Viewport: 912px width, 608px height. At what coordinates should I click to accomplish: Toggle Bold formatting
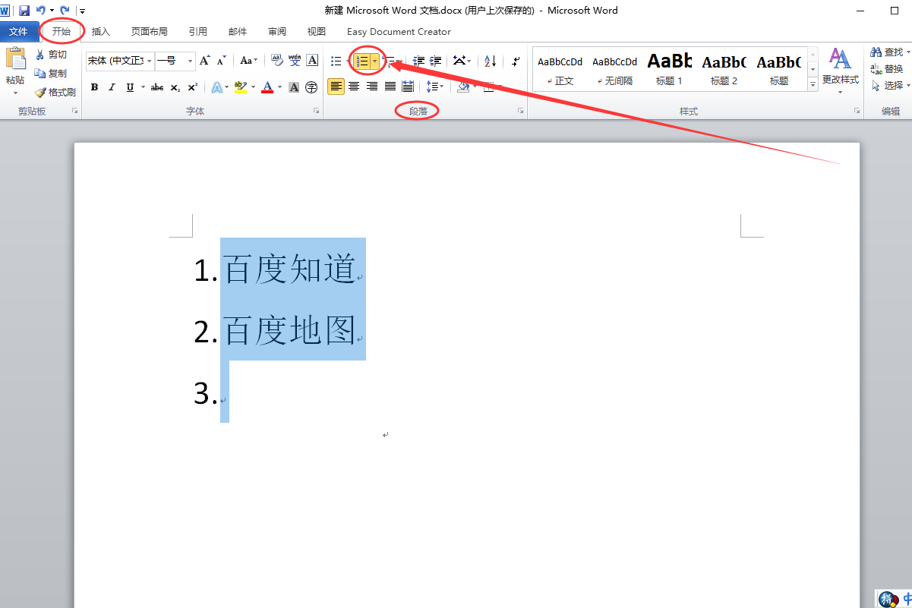click(94, 87)
